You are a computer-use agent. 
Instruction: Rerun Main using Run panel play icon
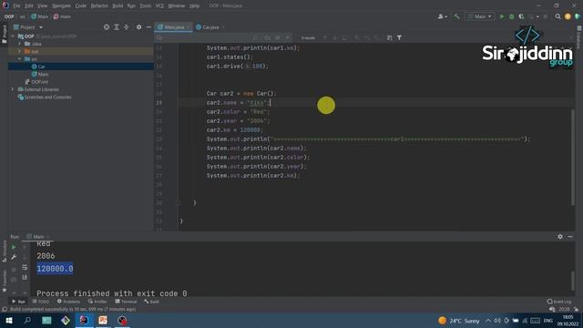click(x=14, y=247)
